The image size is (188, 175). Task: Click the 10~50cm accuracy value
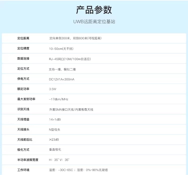coord(61,49)
